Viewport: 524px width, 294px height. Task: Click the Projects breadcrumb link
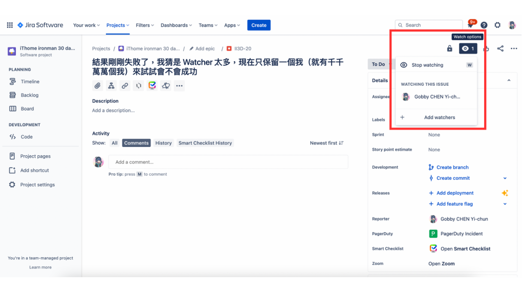[101, 48]
